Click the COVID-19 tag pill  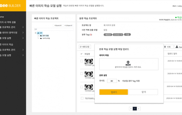[118, 35]
